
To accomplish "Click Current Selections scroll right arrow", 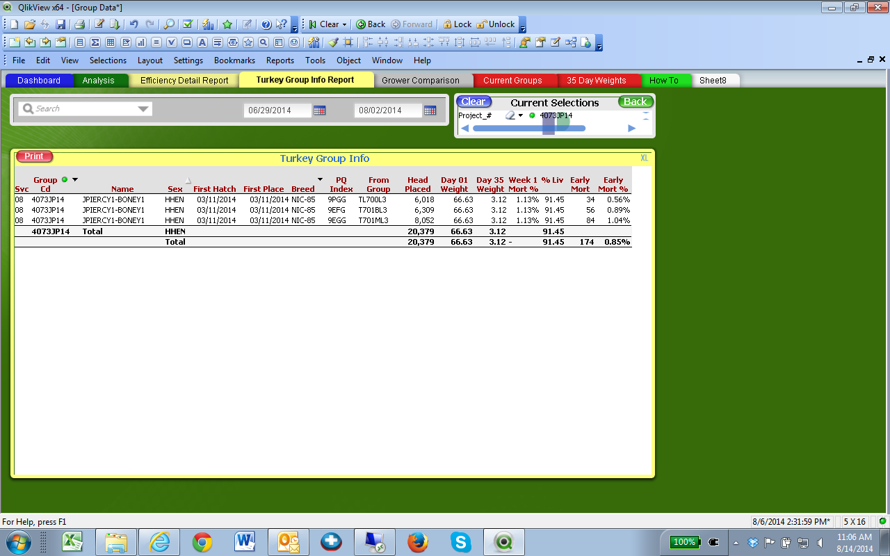I will 632,128.
